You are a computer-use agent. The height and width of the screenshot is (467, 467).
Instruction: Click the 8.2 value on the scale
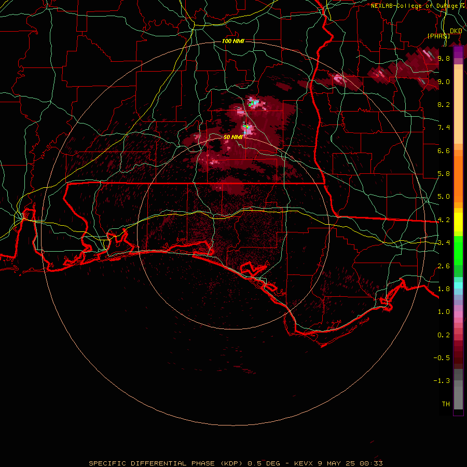[x=444, y=104]
